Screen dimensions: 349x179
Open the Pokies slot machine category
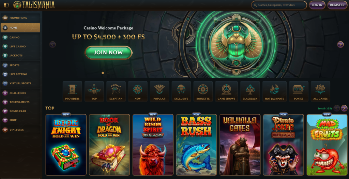click(299, 91)
